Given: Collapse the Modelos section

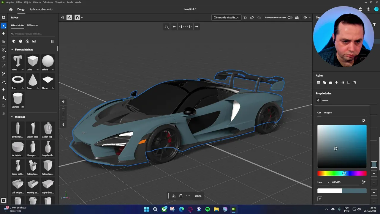Looking at the screenshot, I should (x=12, y=117).
